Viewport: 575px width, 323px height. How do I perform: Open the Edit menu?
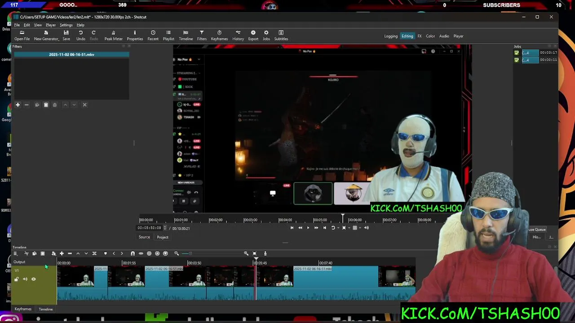(x=27, y=25)
